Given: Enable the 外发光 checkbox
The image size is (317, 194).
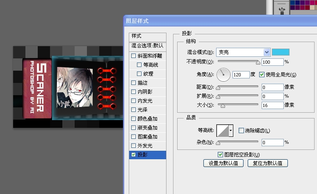Looking at the screenshot, I should [x=133, y=145].
